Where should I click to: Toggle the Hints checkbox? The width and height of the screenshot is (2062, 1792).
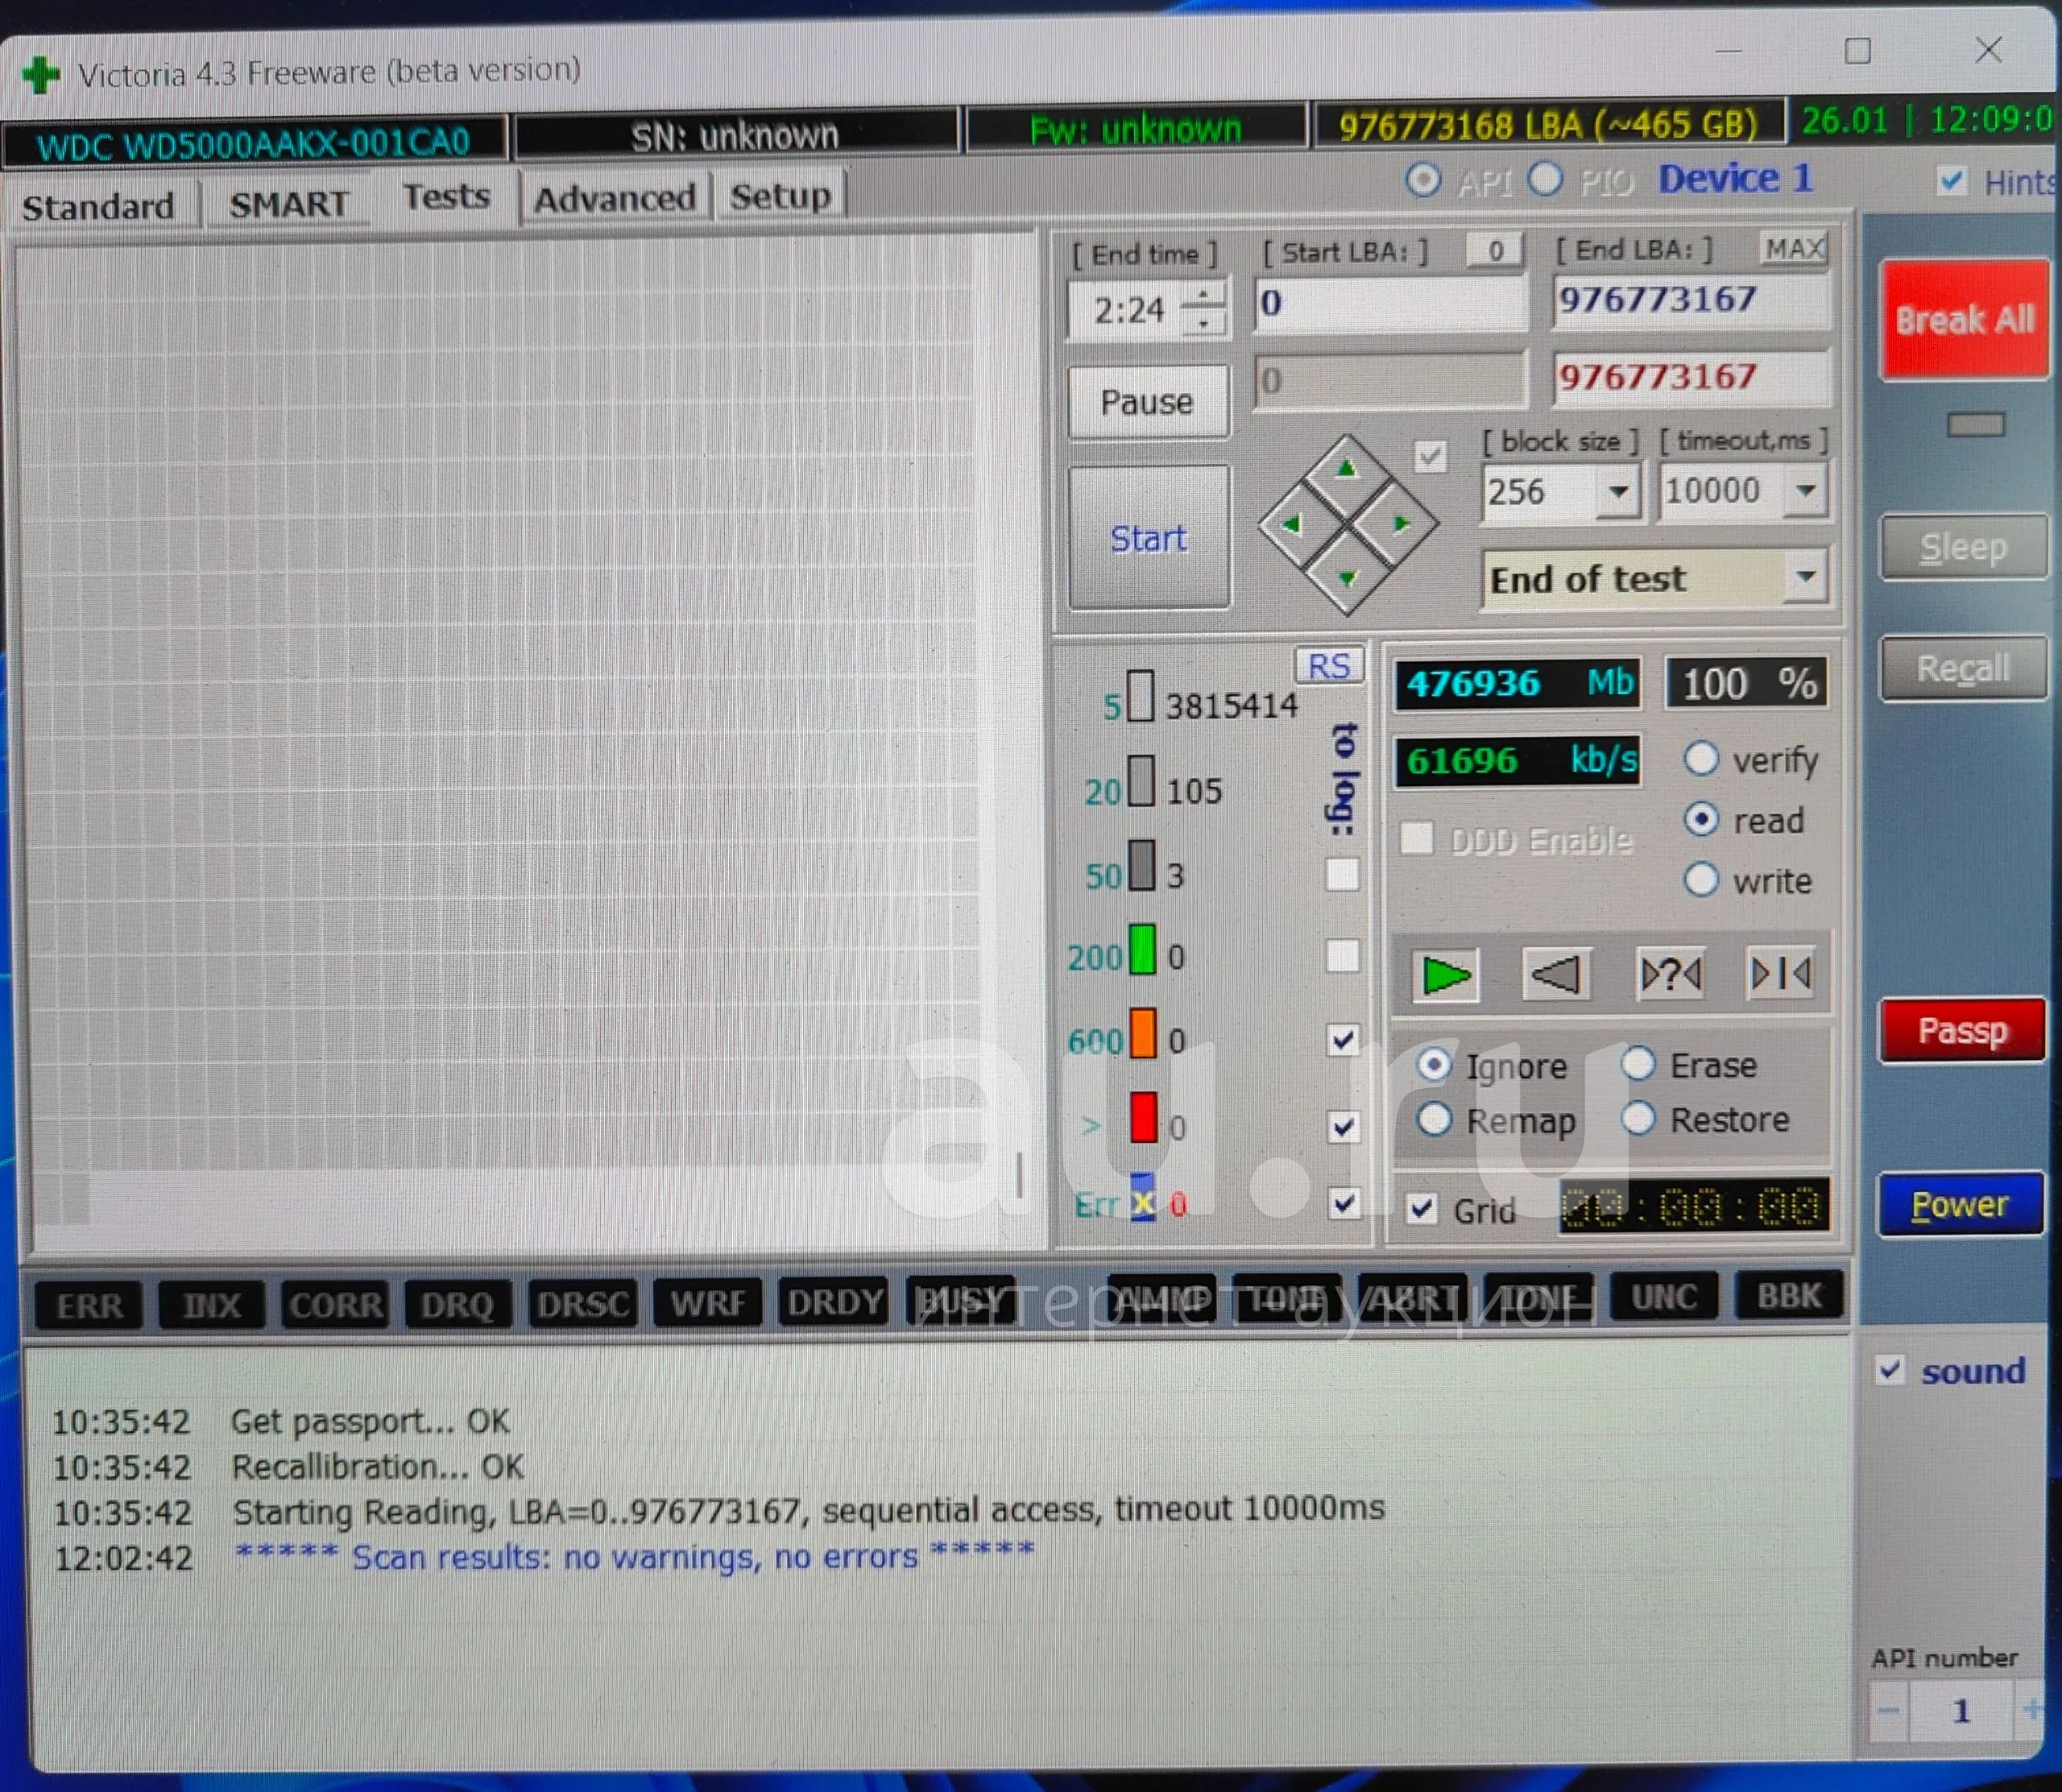click(x=1951, y=181)
